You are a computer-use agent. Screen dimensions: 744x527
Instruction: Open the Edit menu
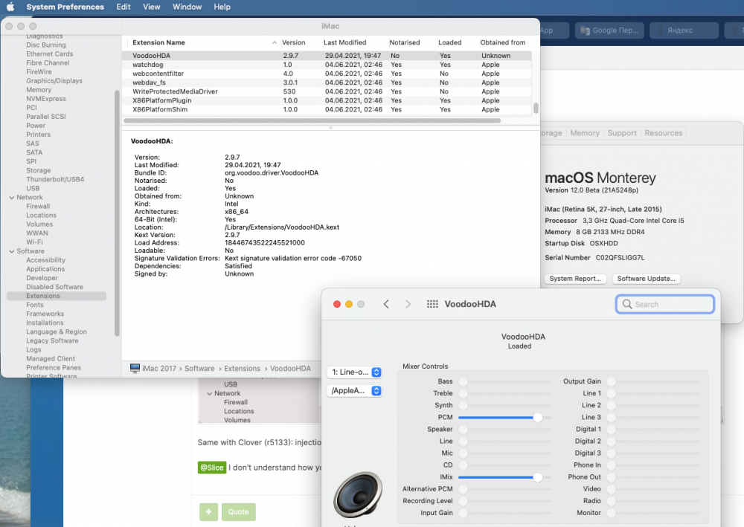(x=124, y=7)
